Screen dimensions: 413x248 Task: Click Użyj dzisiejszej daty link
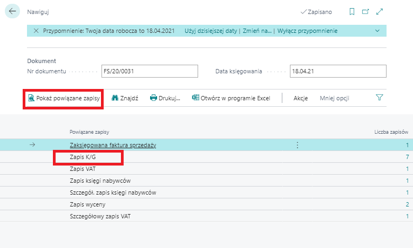(x=211, y=31)
